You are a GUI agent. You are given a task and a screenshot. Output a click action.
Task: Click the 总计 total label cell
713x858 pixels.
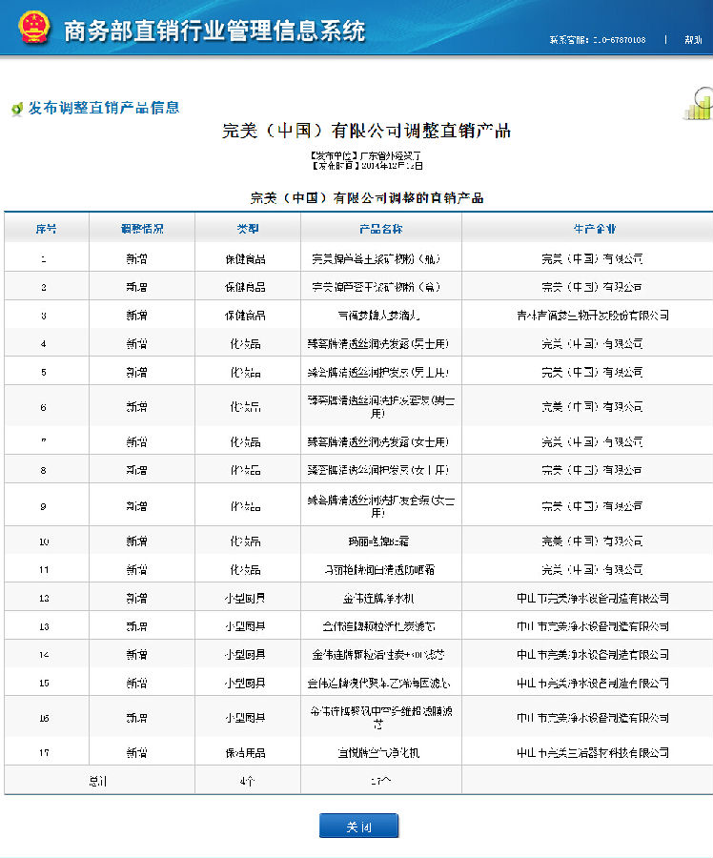(x=98, y=782)
